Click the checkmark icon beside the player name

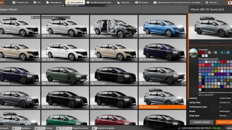[x=179, y=128]
